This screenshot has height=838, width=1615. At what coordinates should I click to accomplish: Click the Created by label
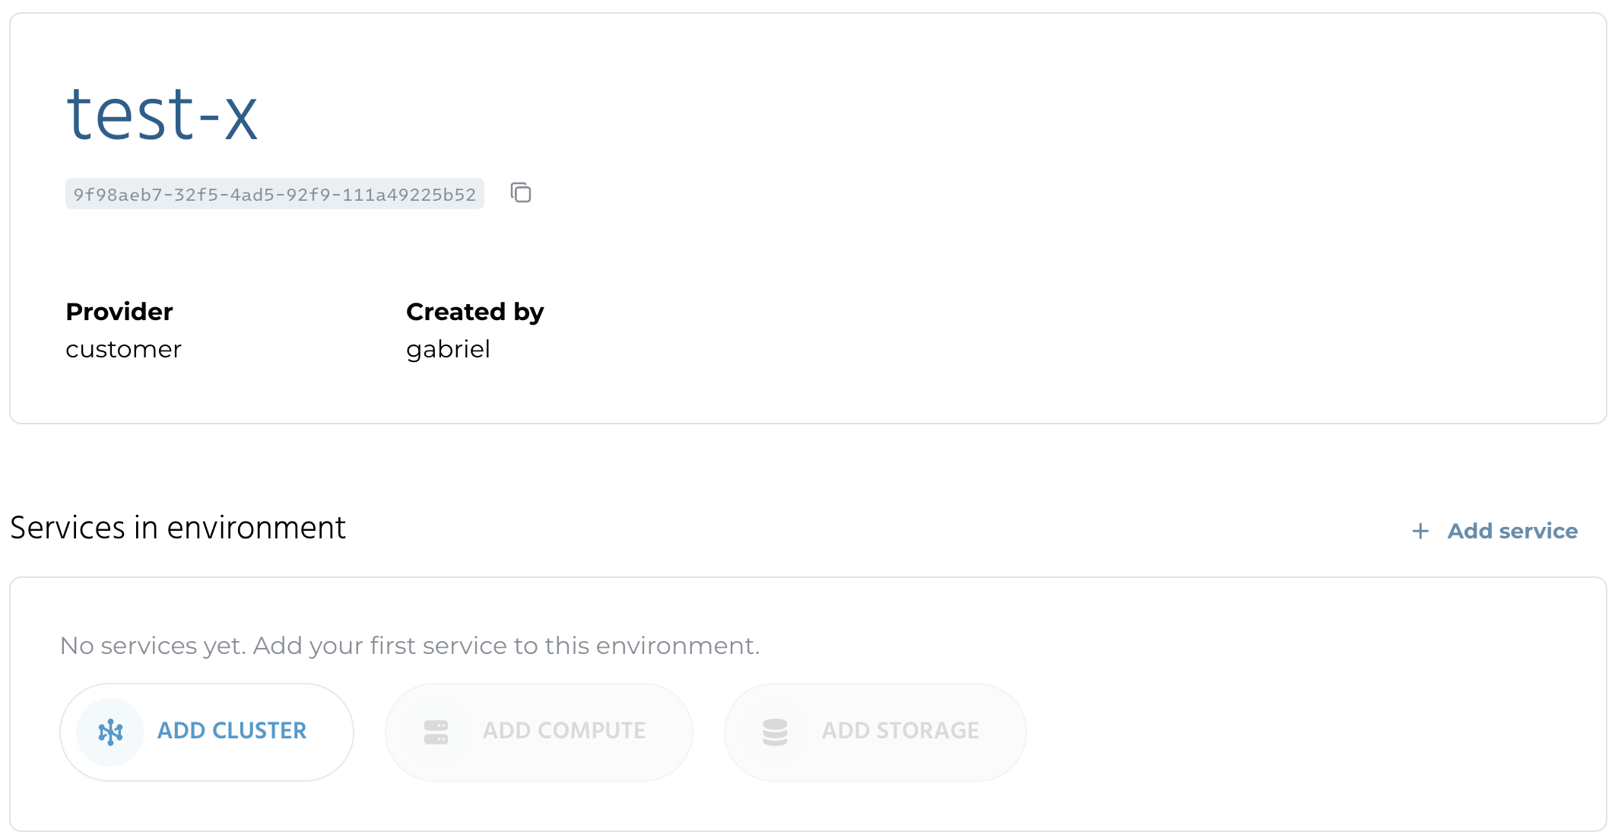[474, 312]
